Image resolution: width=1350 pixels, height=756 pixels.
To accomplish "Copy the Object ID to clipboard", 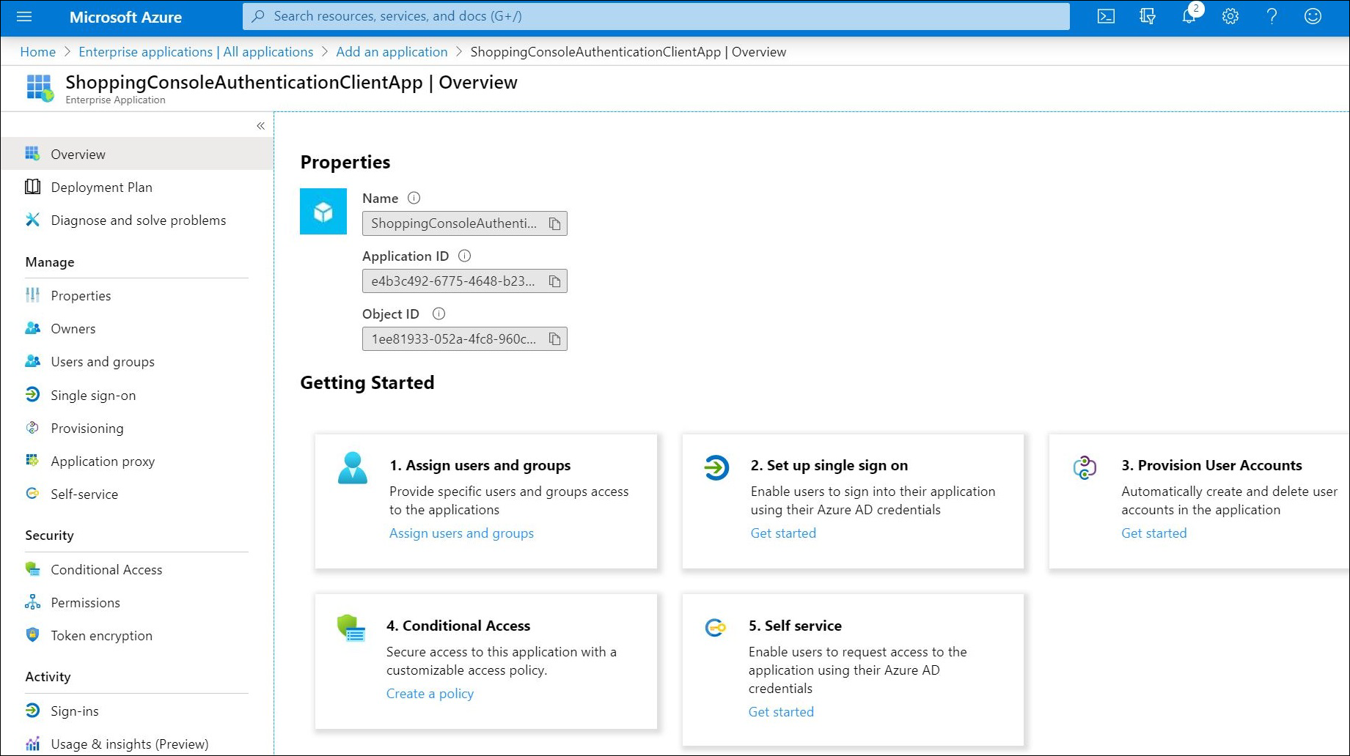I will [555, 339].
